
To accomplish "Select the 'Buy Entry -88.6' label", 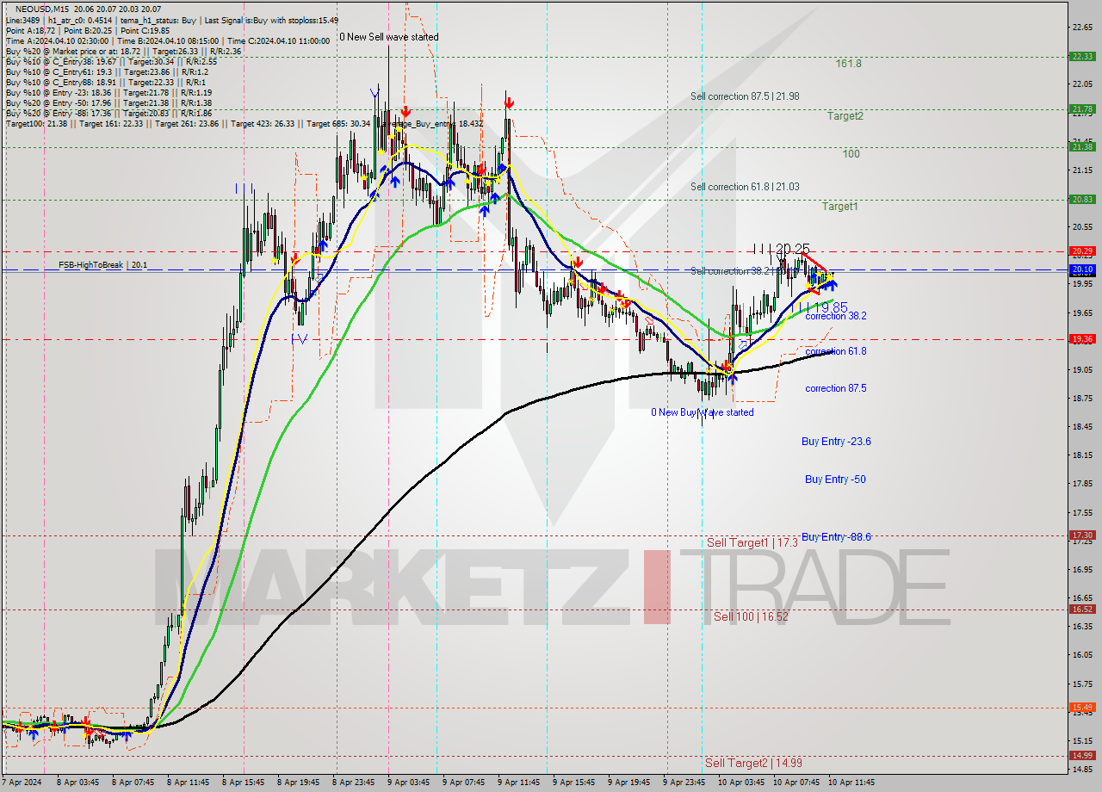I will [836, 537].
